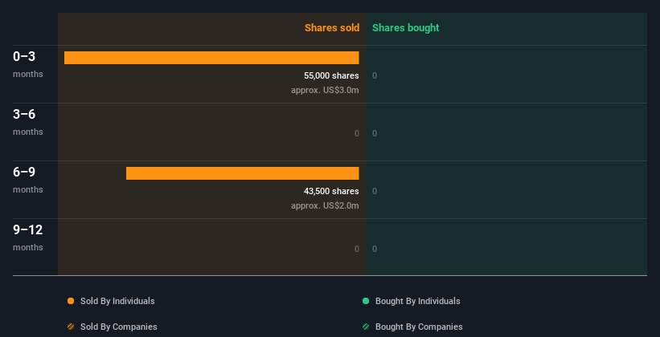Click the approx. US$3.0m value text

[325, 91]
